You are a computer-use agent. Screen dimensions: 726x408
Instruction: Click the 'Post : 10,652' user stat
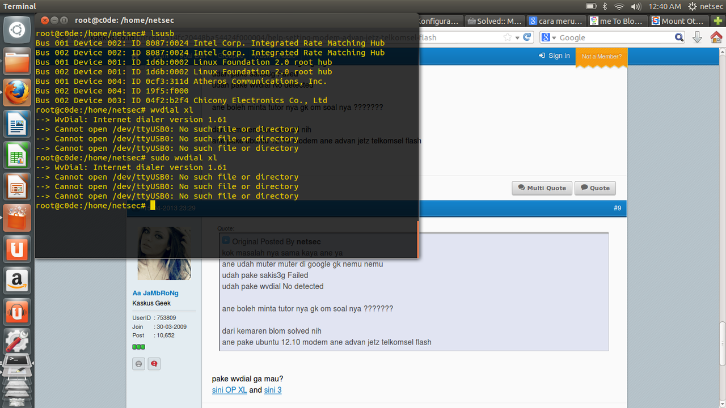coord(154,335)
